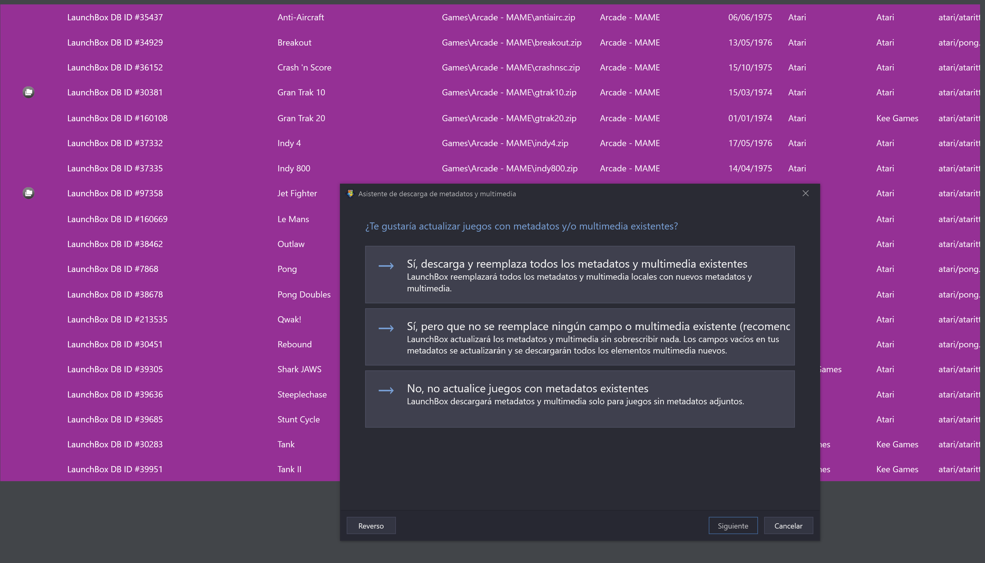Image resolution: width=985 pixels, height=563 pixels.
Task: Click the icon beside Gran Trak 10 row
Action: [x=29, y=92]
